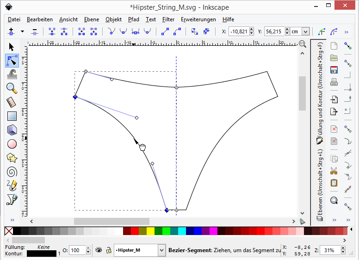This screenshot has height=260, width=359.
Task: Open the Erweiterungen menu
Action: (198, 19)
